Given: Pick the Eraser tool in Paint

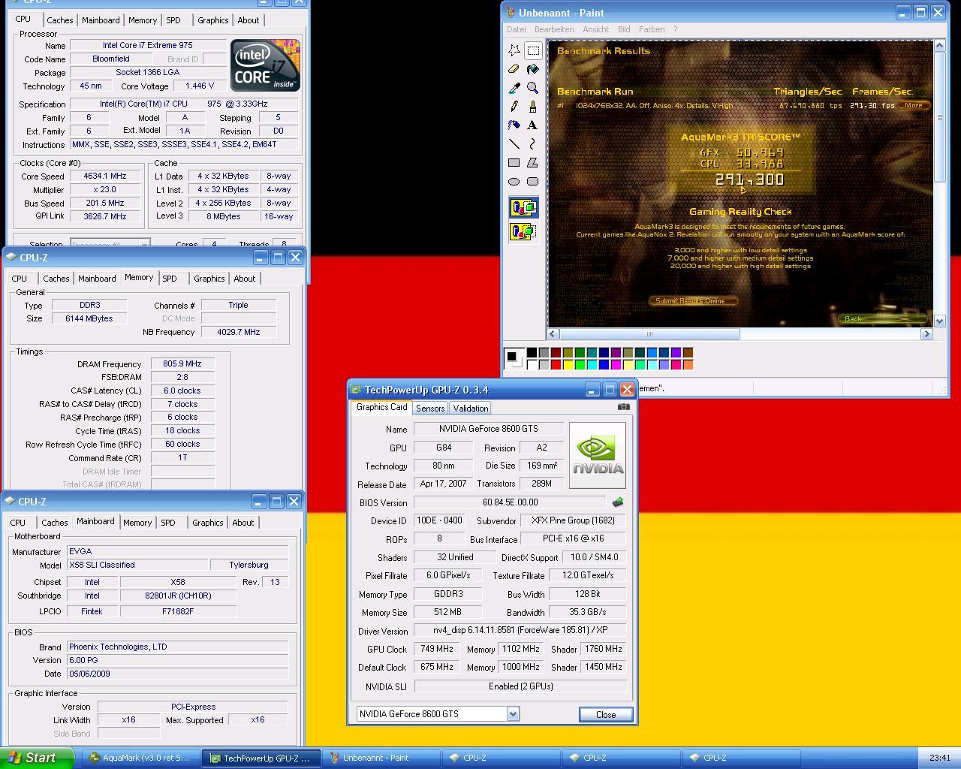Looking at the screenshot, I should click(514, 69).
